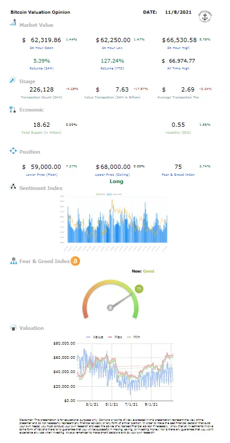The image size is (230, 443).
Task: Click the date value 11/8/2021
Action: [x=178, y=12]
